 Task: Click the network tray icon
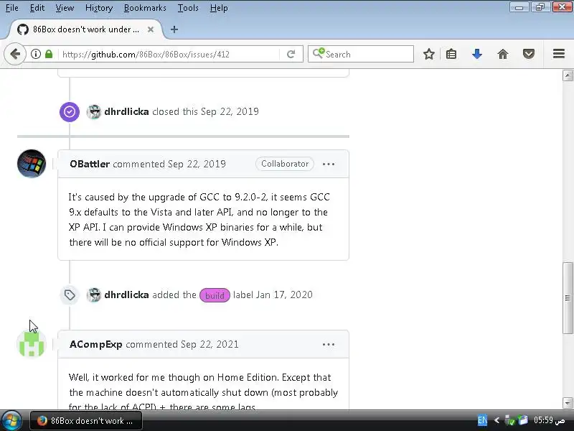(509, 420)
